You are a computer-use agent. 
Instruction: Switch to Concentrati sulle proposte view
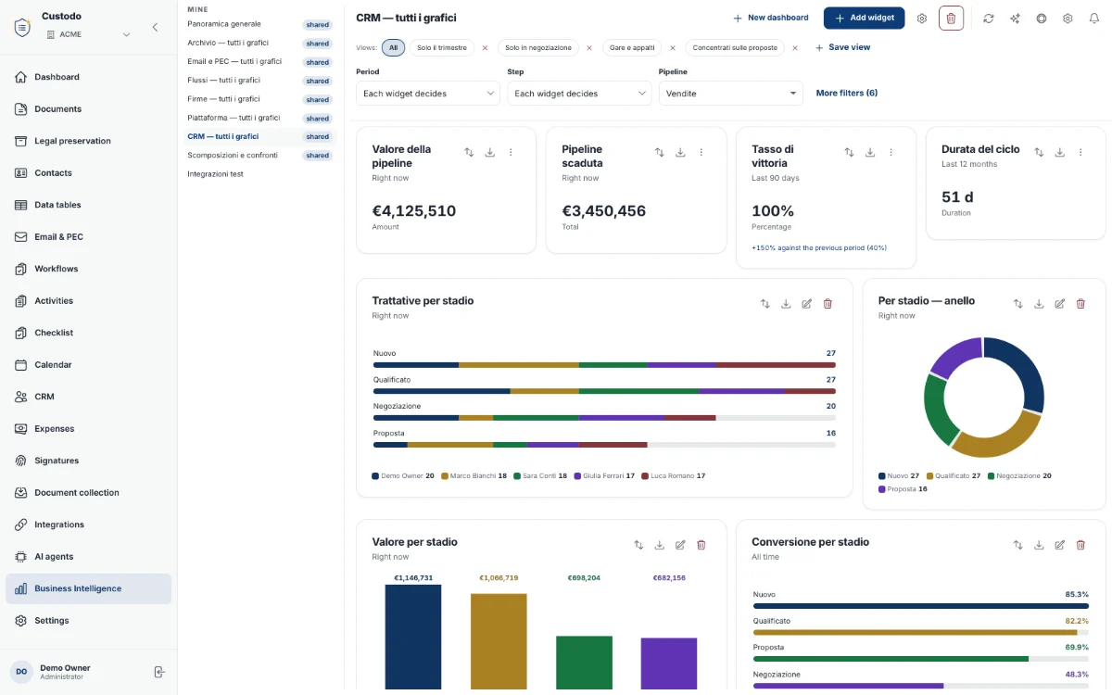(735, 47)
